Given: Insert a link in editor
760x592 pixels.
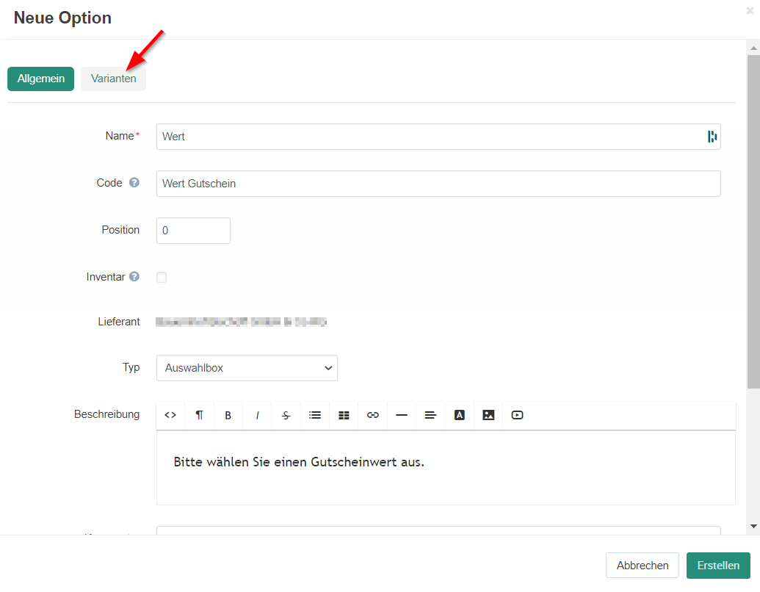Looking at the screenshot, I should tap(373, 415).
